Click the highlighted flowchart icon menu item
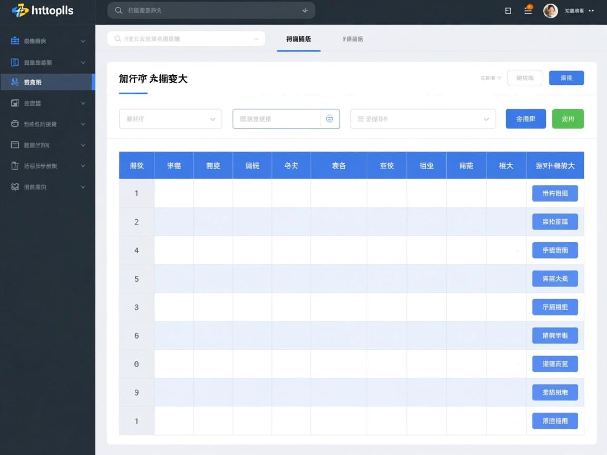 point(47,82)
